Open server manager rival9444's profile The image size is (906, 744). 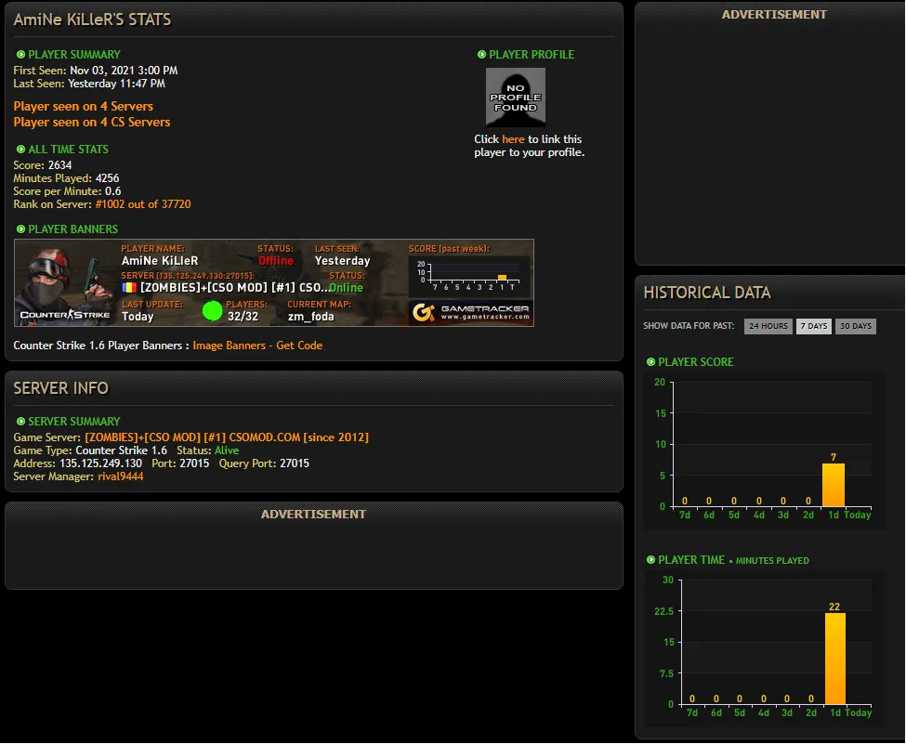point(120,476)
